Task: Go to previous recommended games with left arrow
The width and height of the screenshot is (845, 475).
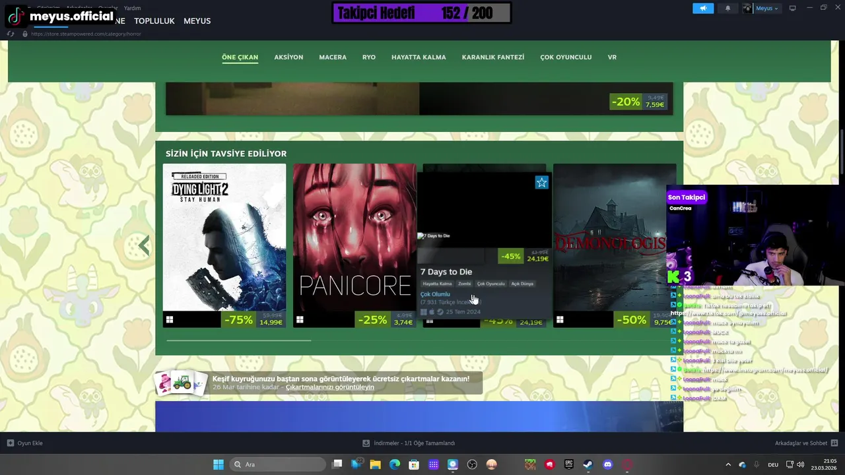Action: point(144,245)
